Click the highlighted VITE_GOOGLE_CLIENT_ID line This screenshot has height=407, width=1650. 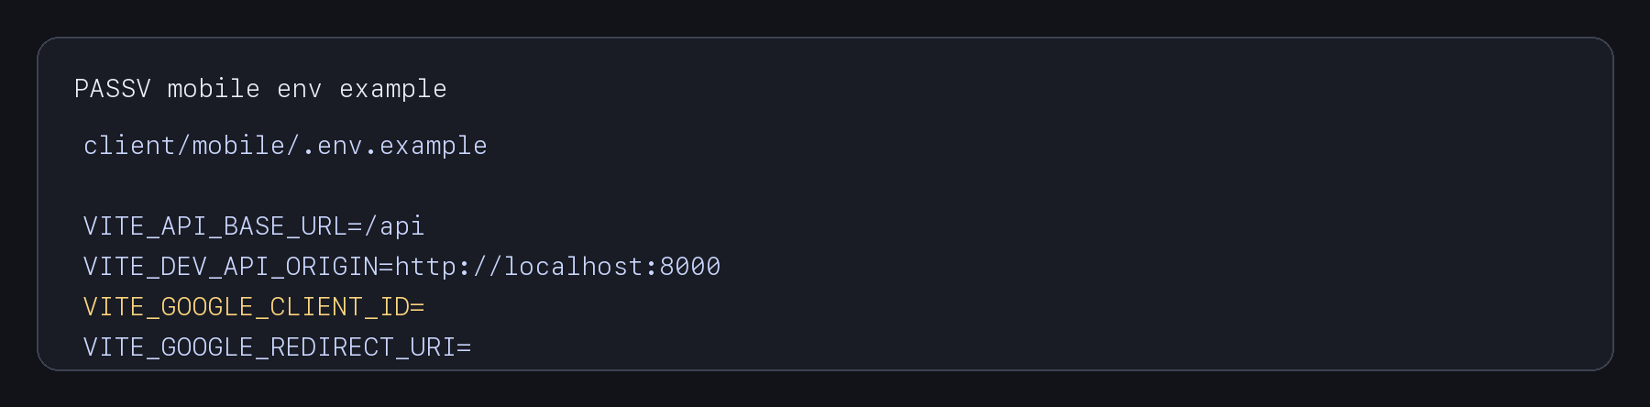tap(254, 307)
